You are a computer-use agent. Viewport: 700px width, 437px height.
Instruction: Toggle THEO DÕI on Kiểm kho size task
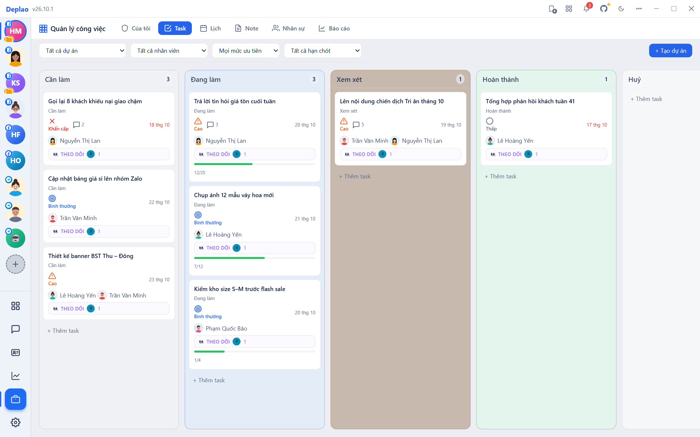click(x=255, y=342)
